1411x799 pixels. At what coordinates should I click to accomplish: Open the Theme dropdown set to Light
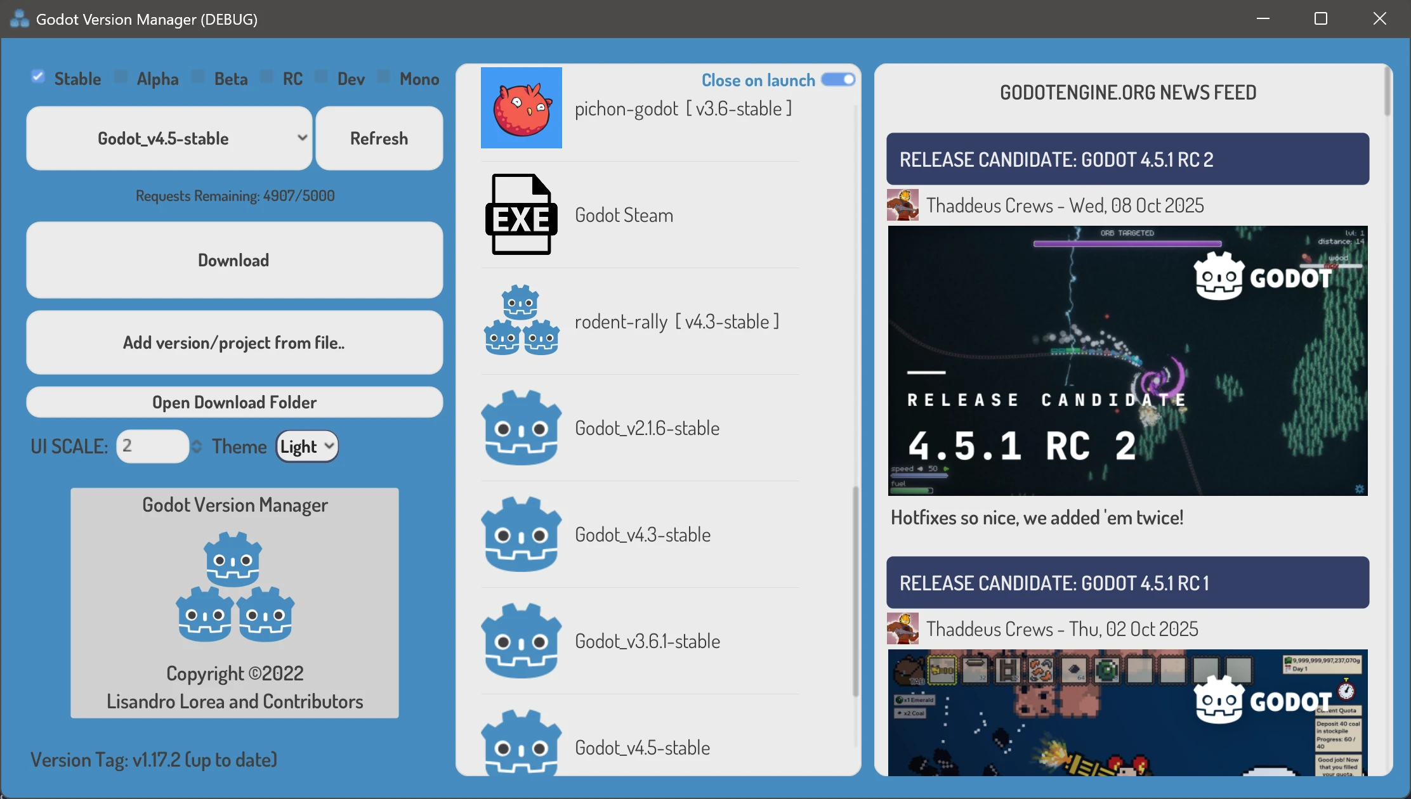tap(307, 446)
